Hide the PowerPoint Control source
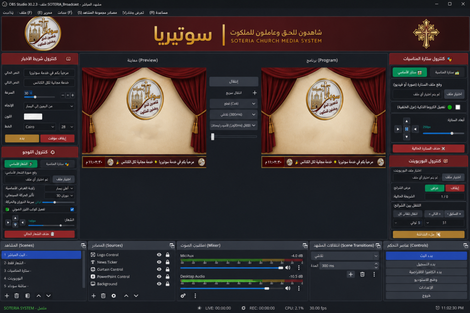This screenshot has width=470, height=313. coord(159,276)
